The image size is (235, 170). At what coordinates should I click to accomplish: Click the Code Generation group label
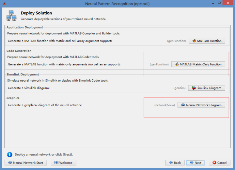click(19, 51)
